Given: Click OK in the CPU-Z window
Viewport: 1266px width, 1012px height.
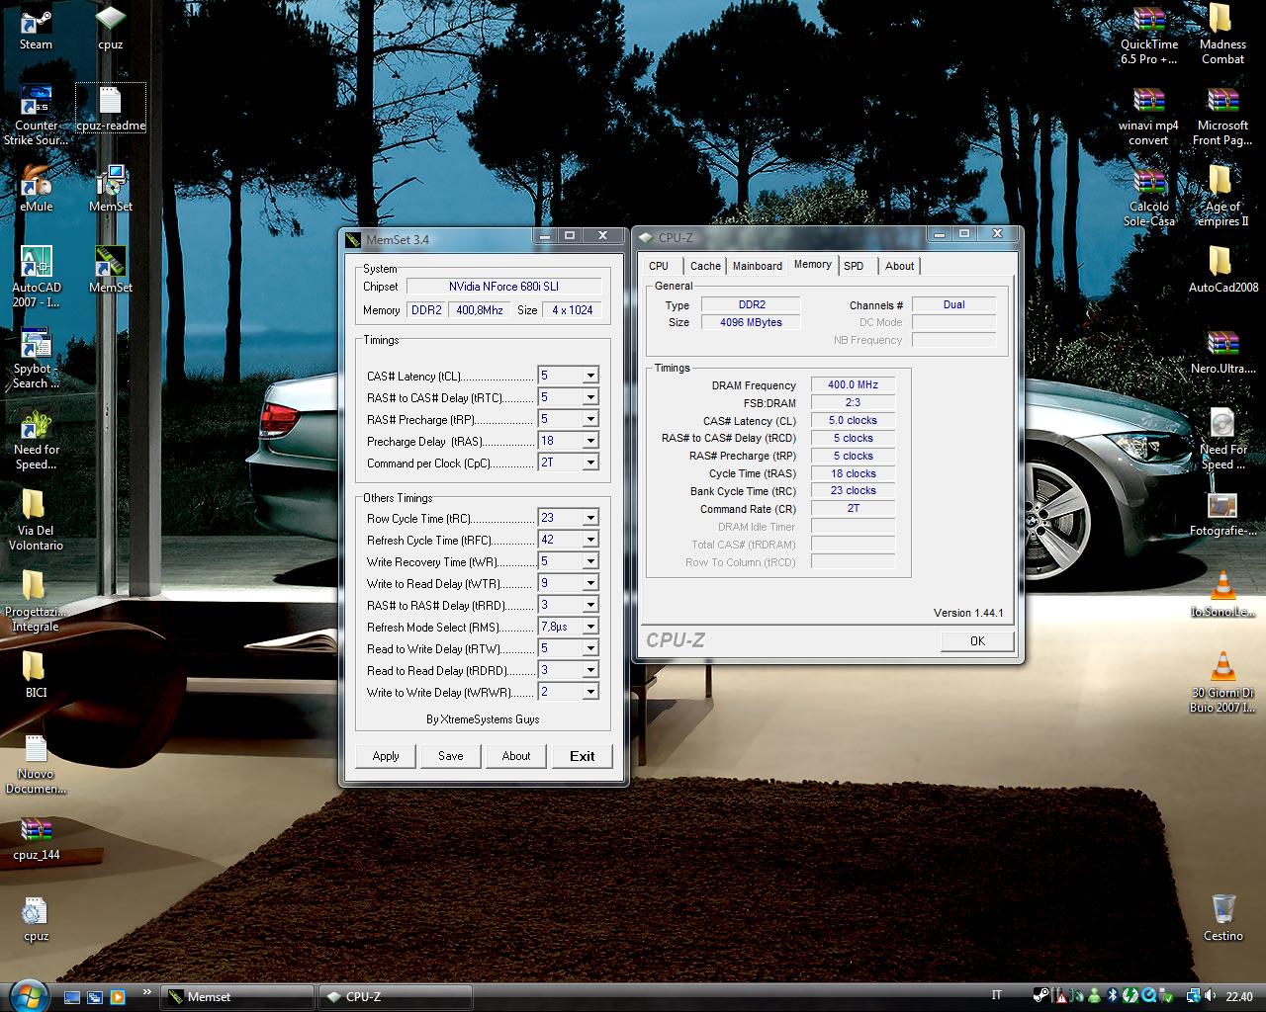Looking at the screenshot, I should [x=977, y=640].
